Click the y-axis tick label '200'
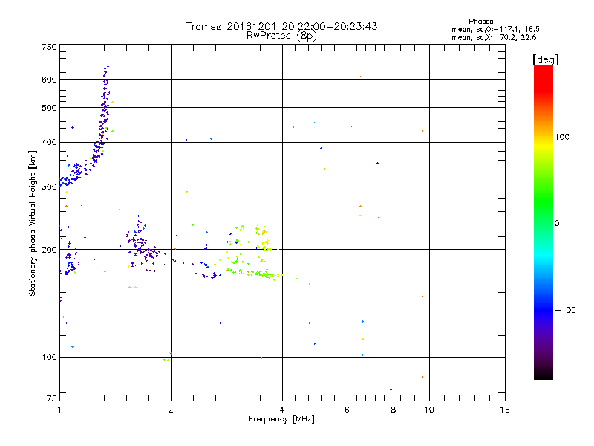 tap(49, 250)
